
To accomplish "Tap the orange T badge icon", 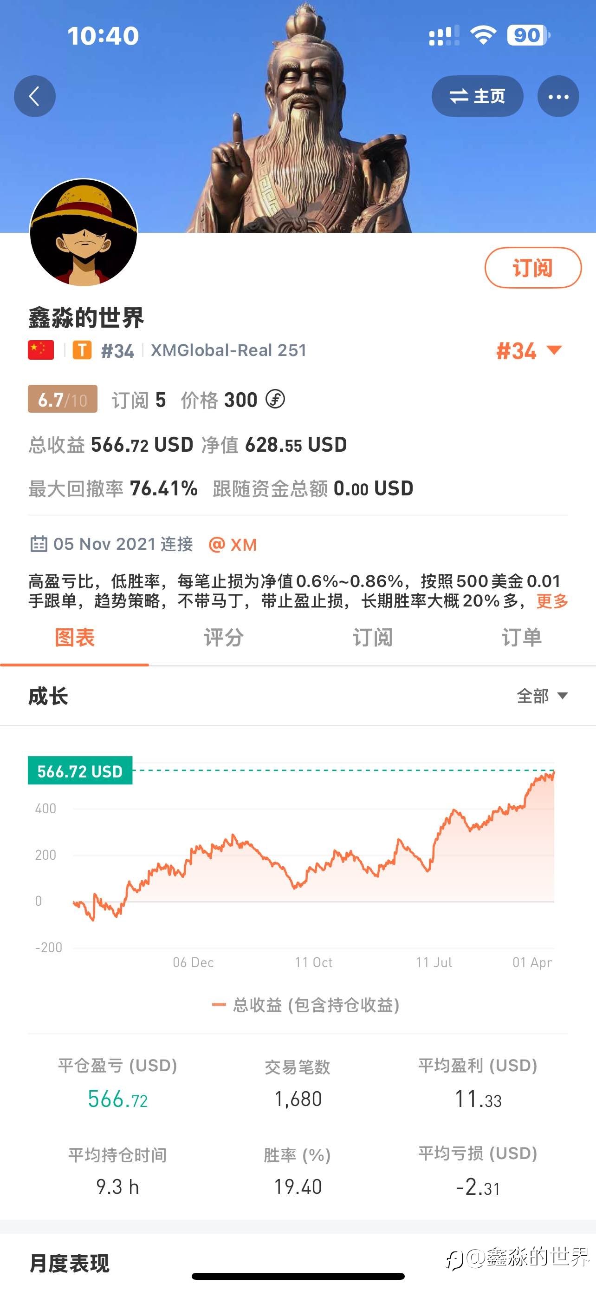I will click(82, 350).
